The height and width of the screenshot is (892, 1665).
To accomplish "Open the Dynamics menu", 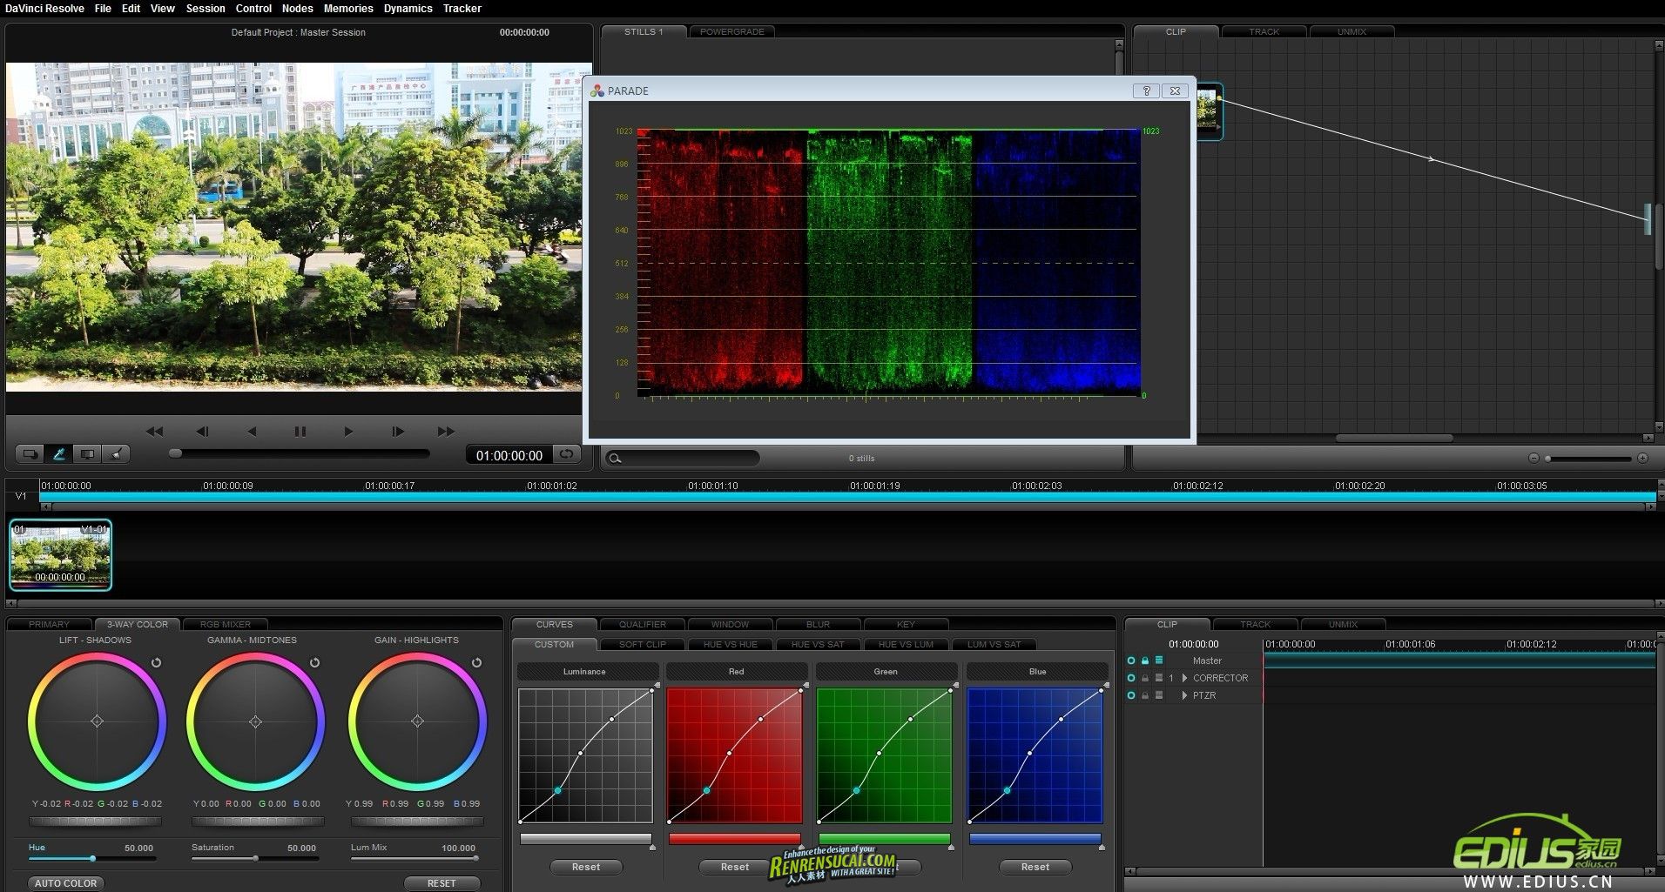I will (408, 9).
